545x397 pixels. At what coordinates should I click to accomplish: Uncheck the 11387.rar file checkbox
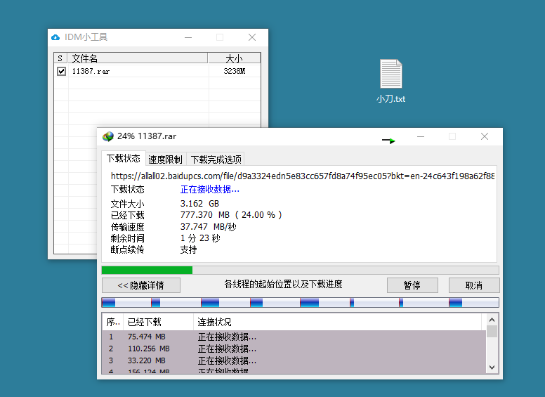(61, 71)
